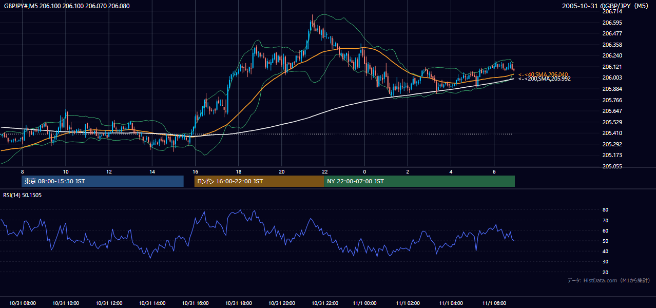
Task: Click RSI scale level 80
Action: (605, 210)
